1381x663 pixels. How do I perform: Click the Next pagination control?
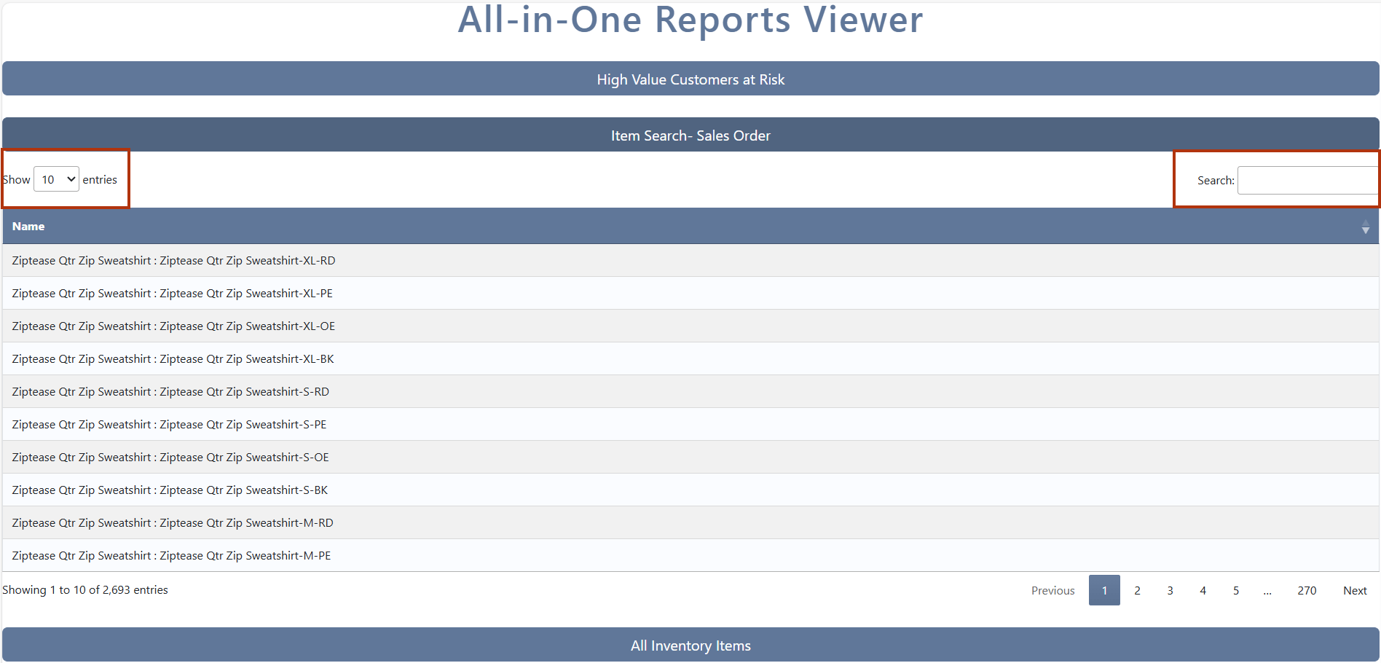(x=1354, y=590)
